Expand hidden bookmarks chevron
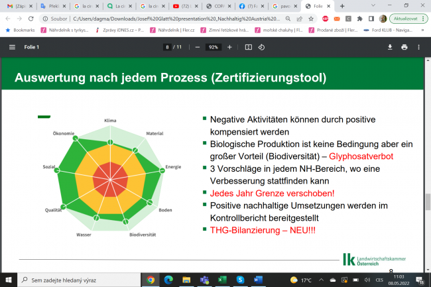This screenshot has width=431, height=287. tap(422, 30)
